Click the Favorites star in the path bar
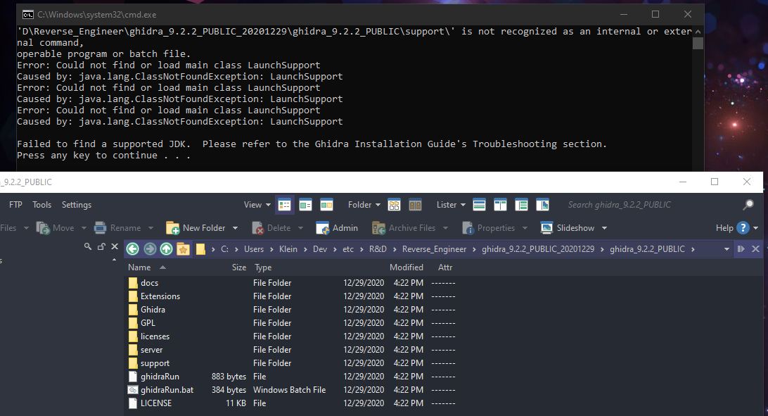Viewport: 768px width, 416px height. tap(183, 248)
